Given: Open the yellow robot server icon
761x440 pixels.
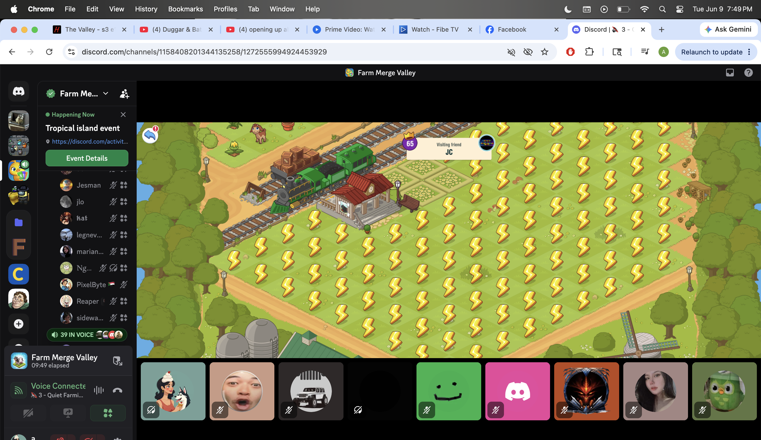Looking at the screenshot, I should coord(18,195).
